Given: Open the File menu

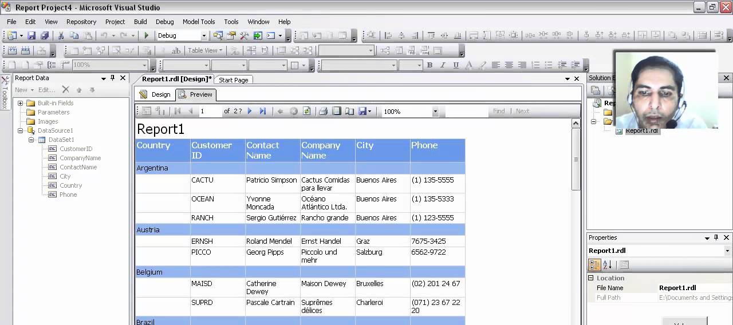Looking at the screenshot, I should (11, 22).
